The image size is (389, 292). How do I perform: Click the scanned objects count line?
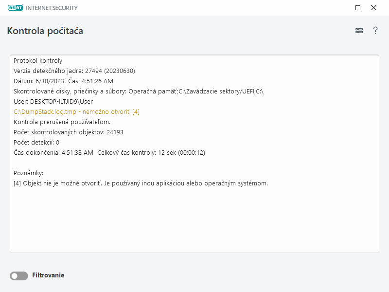click(x=68, y=132)
